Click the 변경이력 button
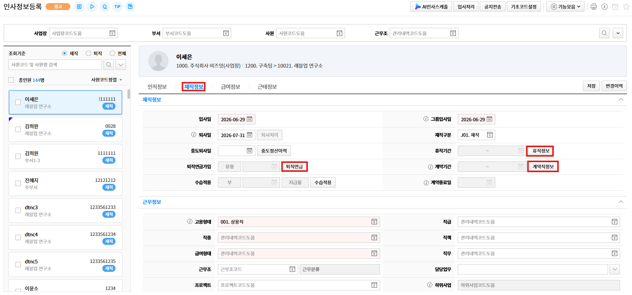 coord(614,86)
